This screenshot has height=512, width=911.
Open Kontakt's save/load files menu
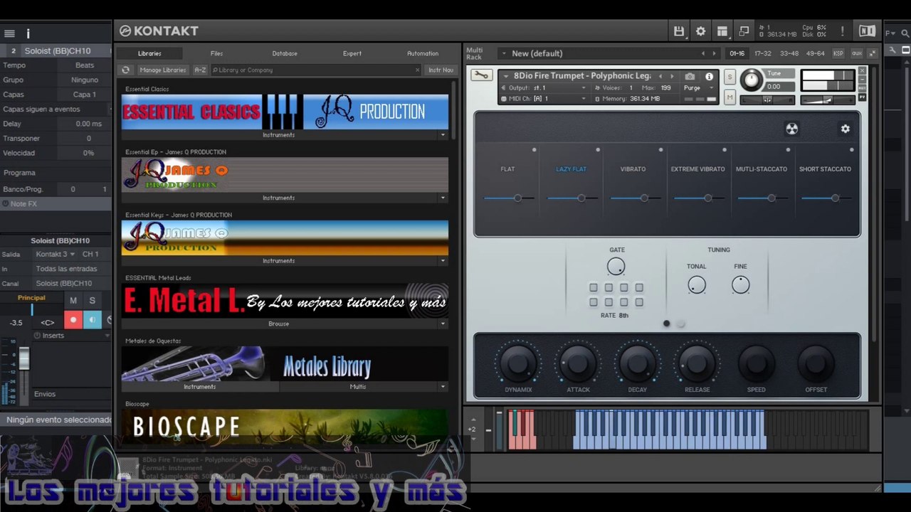679,31
